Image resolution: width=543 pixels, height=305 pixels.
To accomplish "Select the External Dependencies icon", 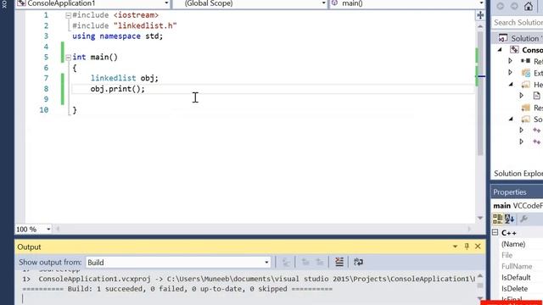I will click(x=526, y=73).
